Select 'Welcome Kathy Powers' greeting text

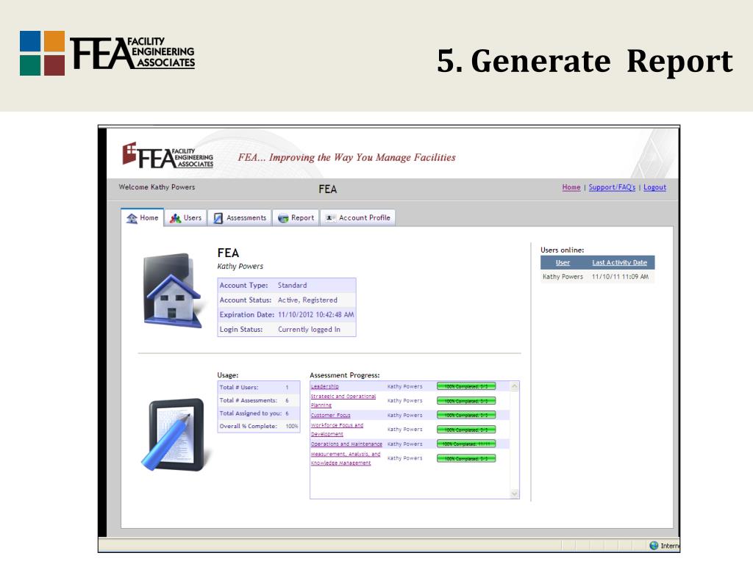(x=157, y=187)
